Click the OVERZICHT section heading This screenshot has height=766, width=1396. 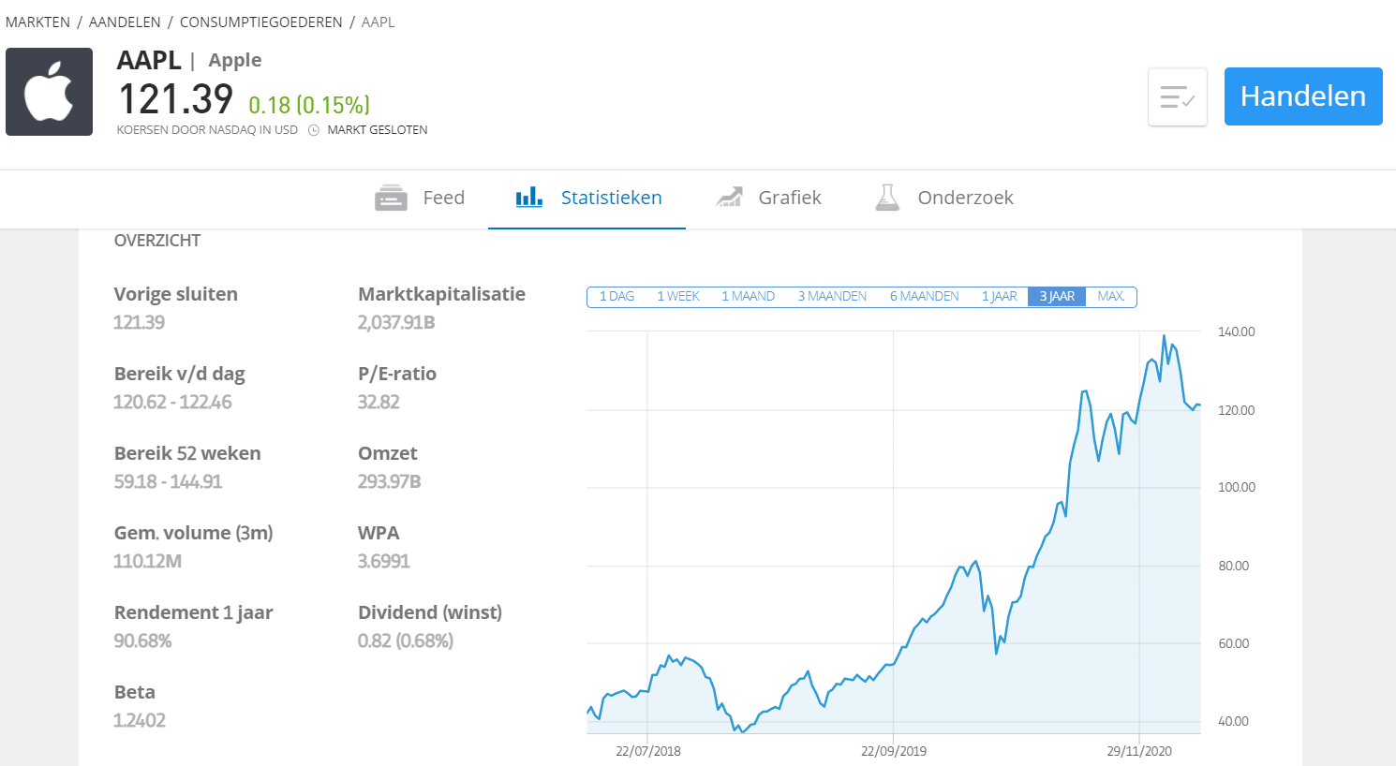point(157,241)
